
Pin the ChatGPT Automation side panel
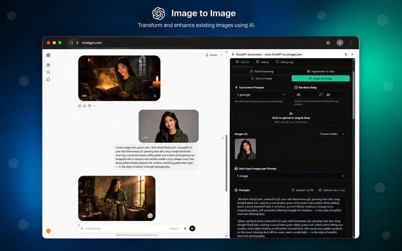(346, 54)
